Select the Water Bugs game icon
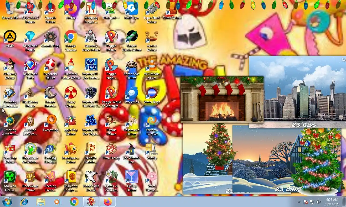This screenshot has width=346, height=207. pos(152,95)
